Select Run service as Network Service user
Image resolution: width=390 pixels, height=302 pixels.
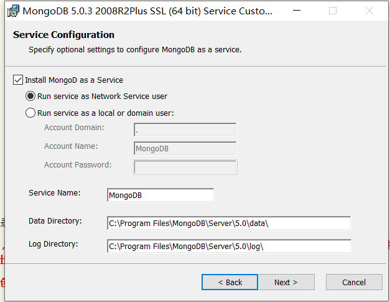pyautogui.click(x=30, y=97)
